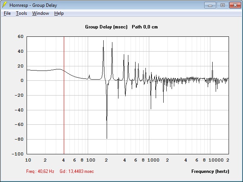The width and height of the screenshot is (243, 182).
Task: Click the red vertical frequency marker line
Action: point(64,95)
